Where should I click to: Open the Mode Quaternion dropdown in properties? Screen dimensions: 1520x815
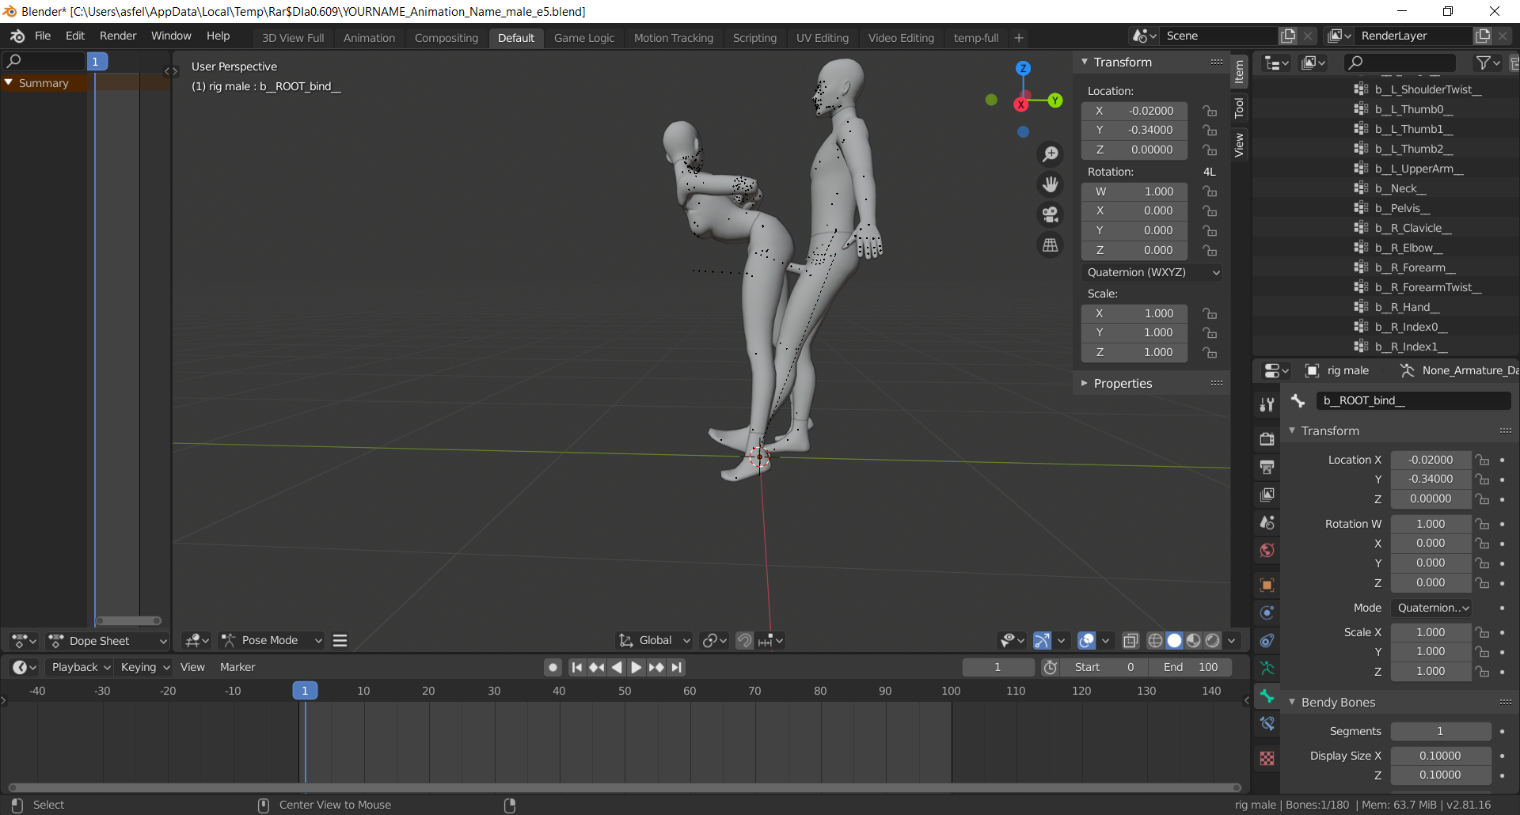tap(1431, 608)
